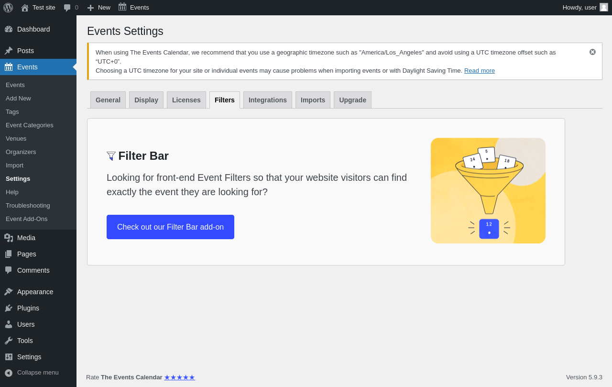Image resolution: width=612 pixels, height=387 pixels.
Task: Switch to the Display tab
Action: point(146,100)
